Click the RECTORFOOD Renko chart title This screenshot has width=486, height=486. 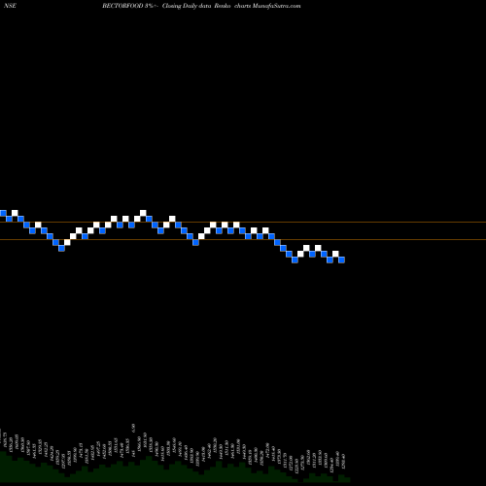click(x=201, y=6)
